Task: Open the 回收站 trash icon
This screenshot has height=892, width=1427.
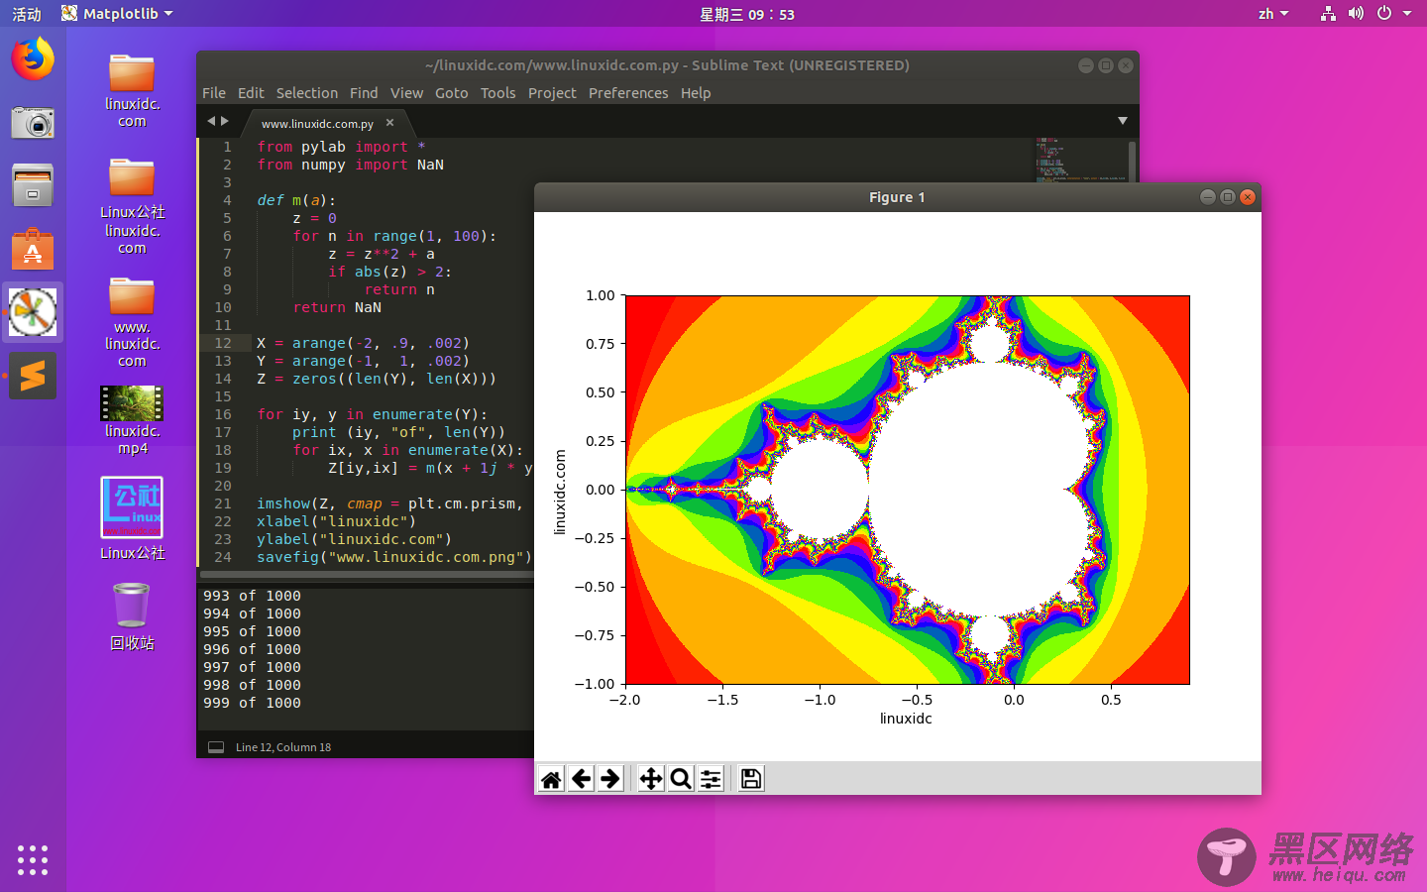Action: point(132,615)
